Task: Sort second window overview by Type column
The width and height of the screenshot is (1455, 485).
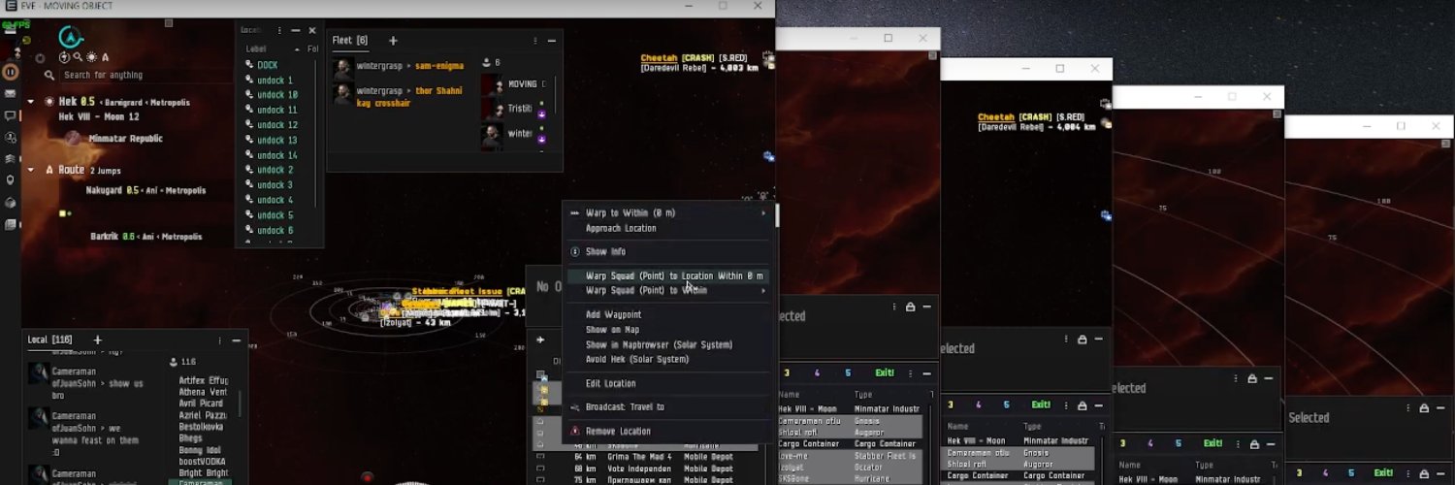Action: tap(863, 395)
